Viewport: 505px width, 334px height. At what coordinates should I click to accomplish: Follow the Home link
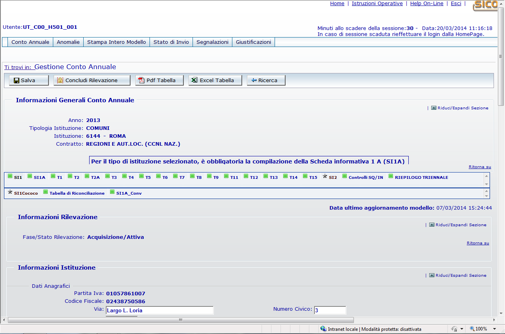pos(337,4)
